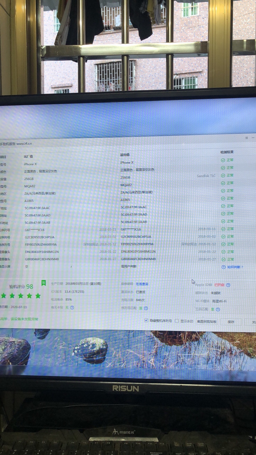Click 截图到剪贴板 button

(207, 321)
